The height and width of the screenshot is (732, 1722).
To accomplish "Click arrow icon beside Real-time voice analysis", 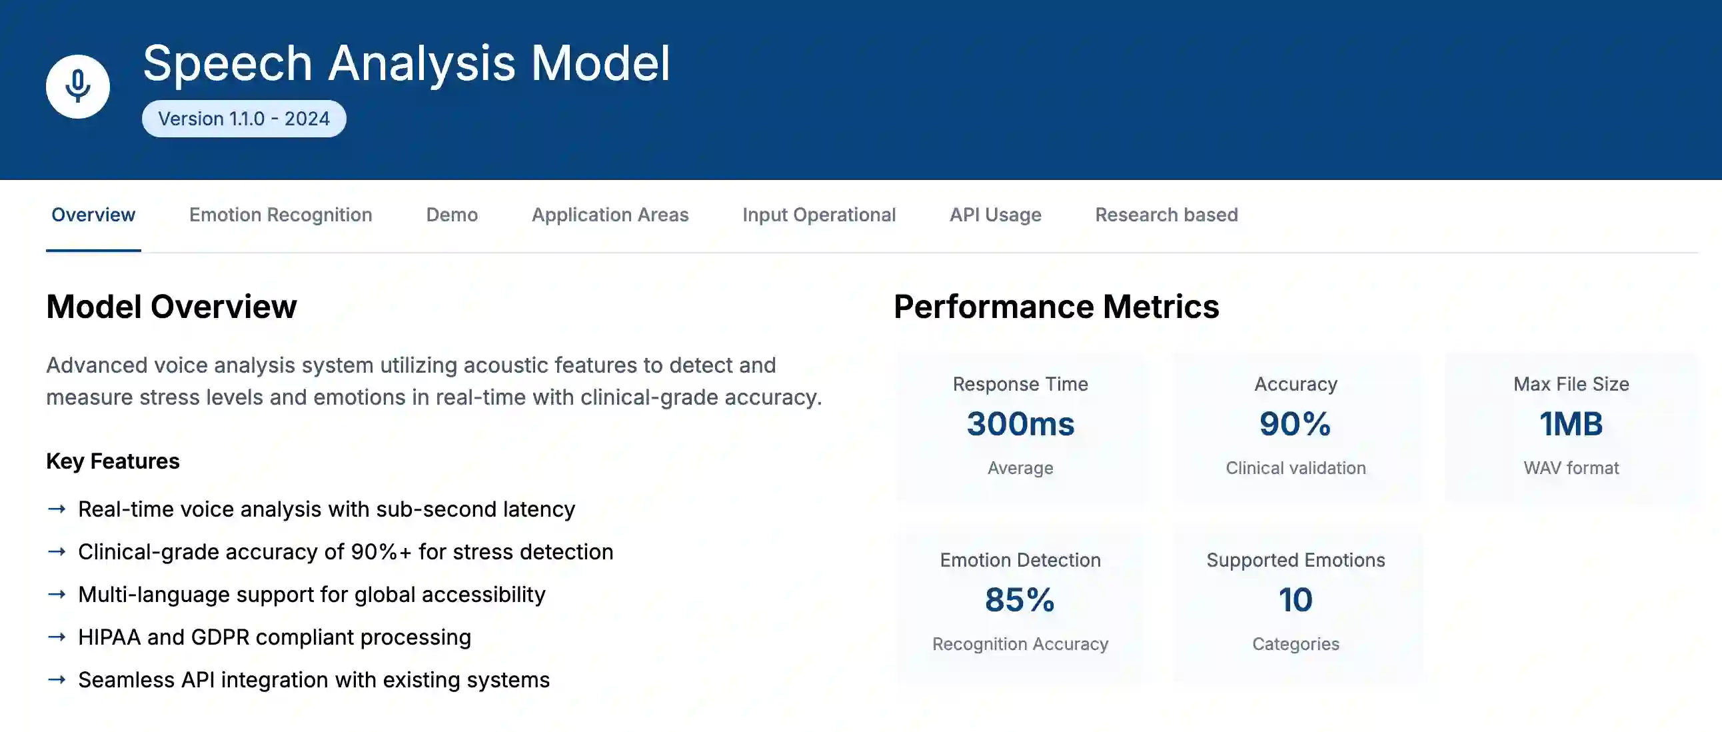I will coord(57,509).
